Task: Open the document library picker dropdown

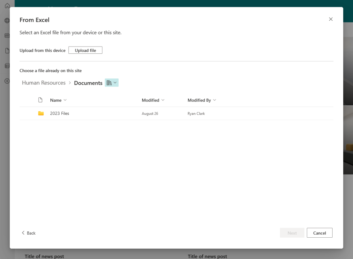Action: pyautogui.click(x=112, y=83)
